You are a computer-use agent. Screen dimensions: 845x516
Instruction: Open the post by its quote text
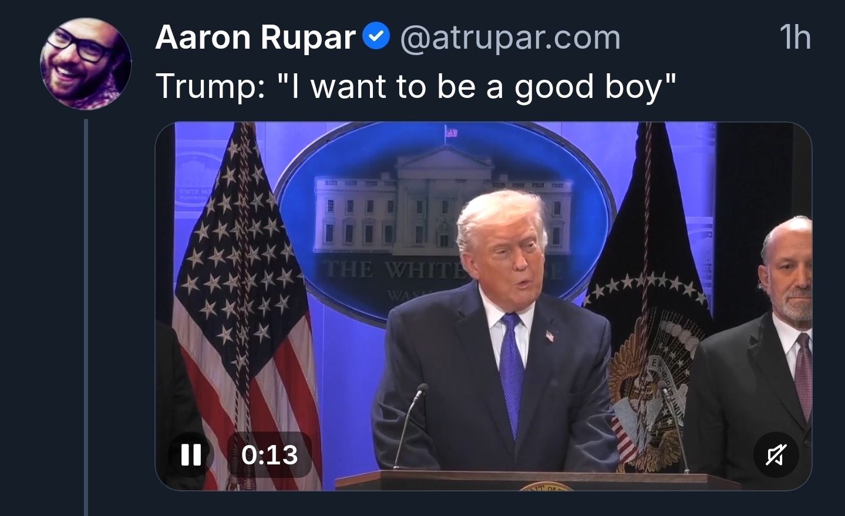pyautogui.click(x=416, y=86)
